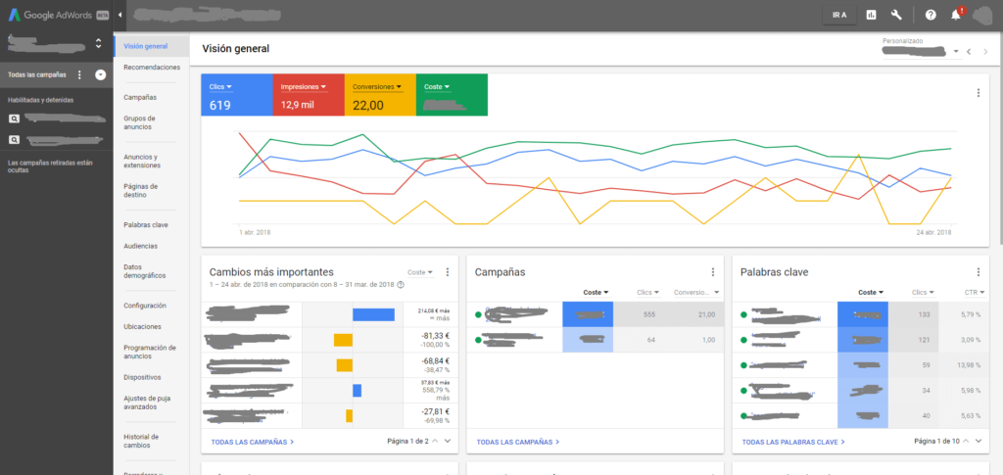Open Datos demográficos section

145,271
